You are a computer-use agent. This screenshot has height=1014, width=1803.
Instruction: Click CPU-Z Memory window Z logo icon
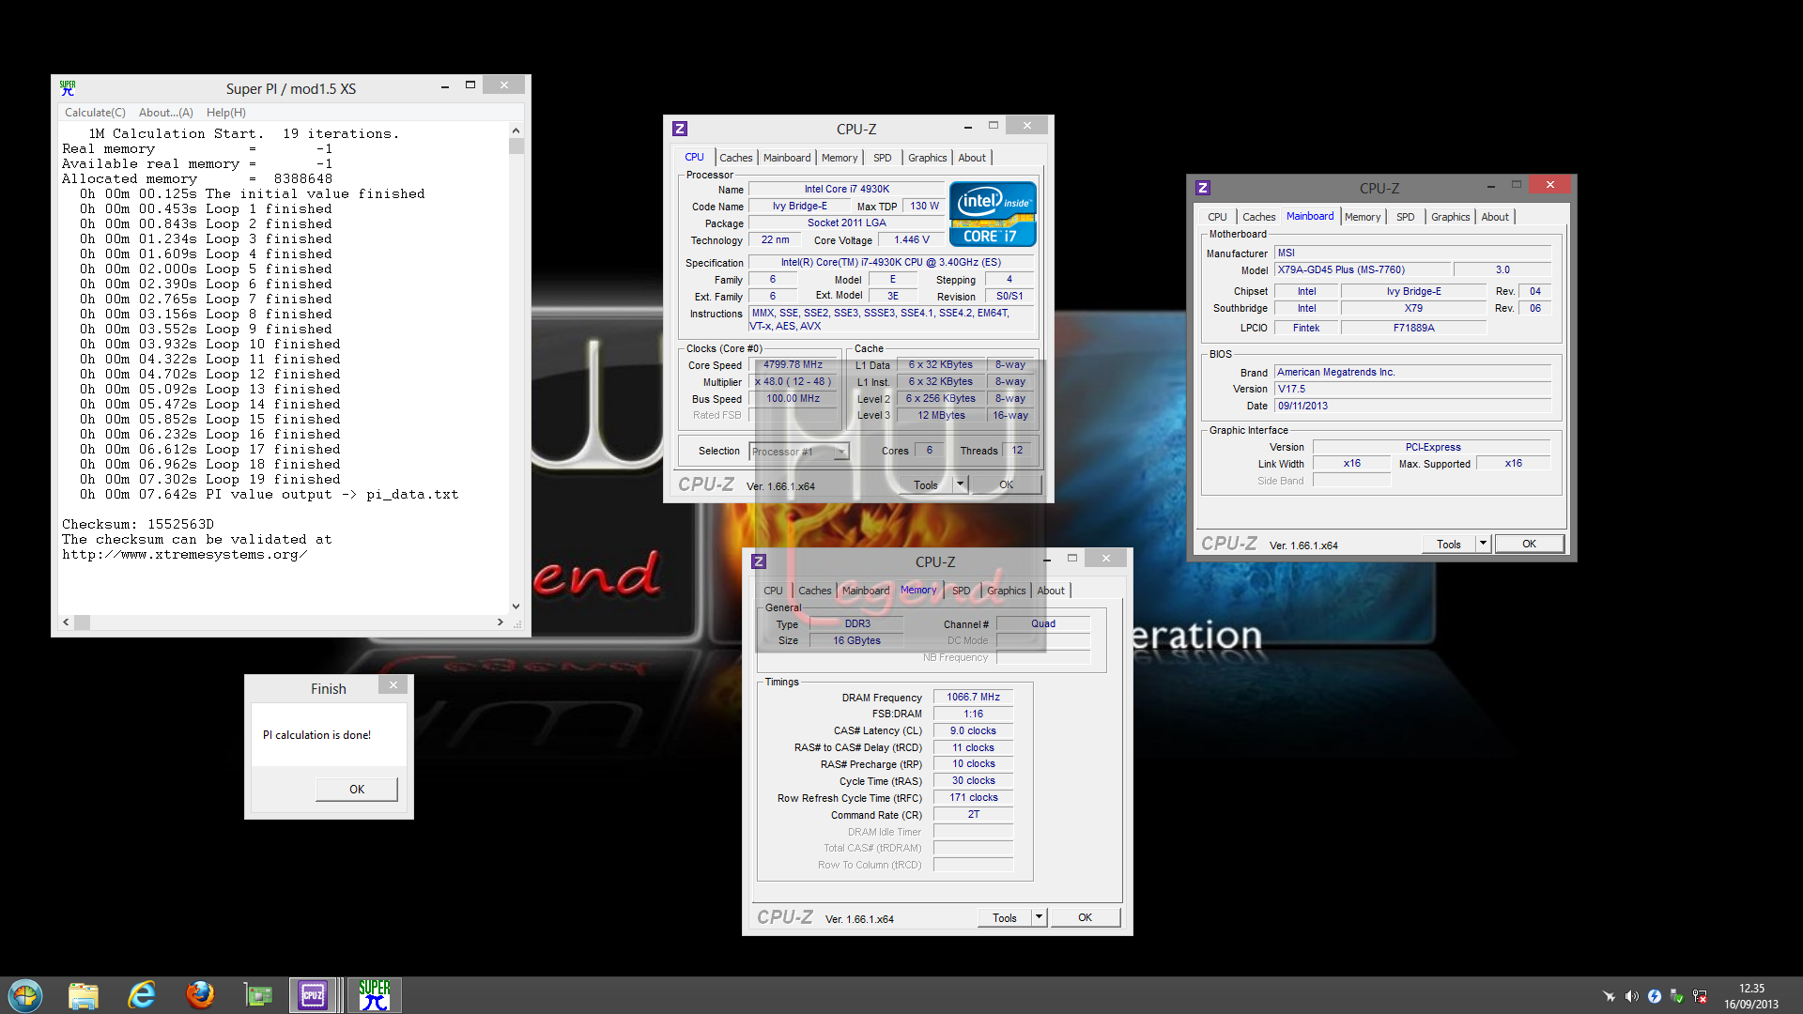click(x=759, y=561)
